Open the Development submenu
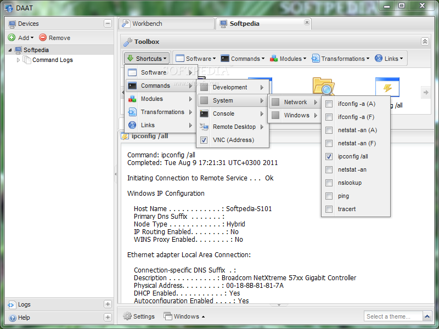439x329 pixels. [233, 87]
